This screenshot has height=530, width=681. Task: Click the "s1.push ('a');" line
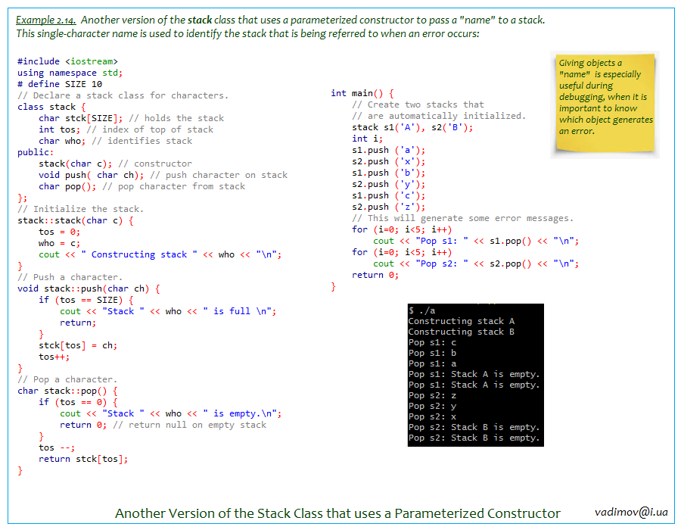(388, 150)
